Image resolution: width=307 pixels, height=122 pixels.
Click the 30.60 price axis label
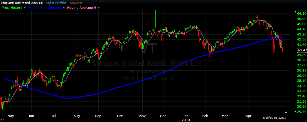pos(302,106)
